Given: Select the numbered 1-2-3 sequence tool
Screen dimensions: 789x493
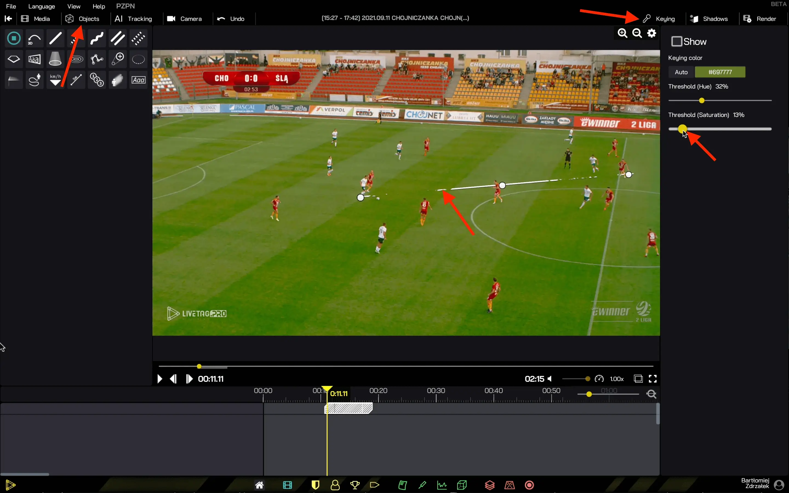Looking at the screenshot, I should click(97, 80).
